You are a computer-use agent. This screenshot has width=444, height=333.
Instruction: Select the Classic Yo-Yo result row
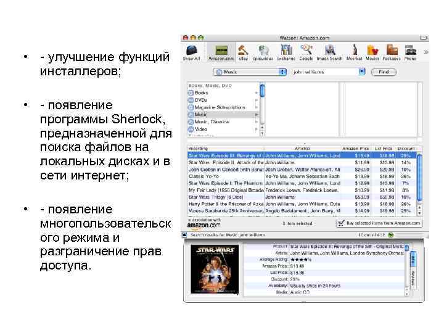pos(302,176)
